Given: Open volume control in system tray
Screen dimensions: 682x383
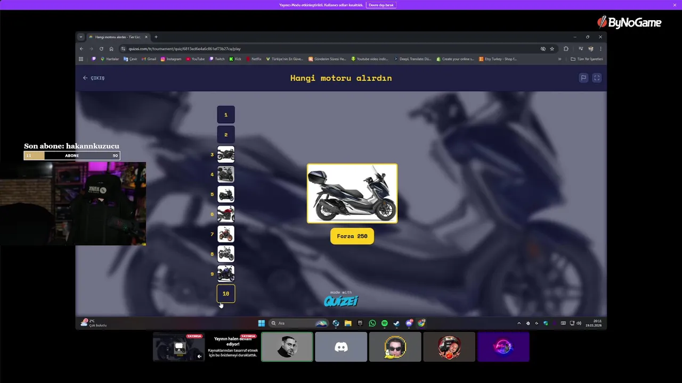Looking at the screenshot, I should point(579,323).
